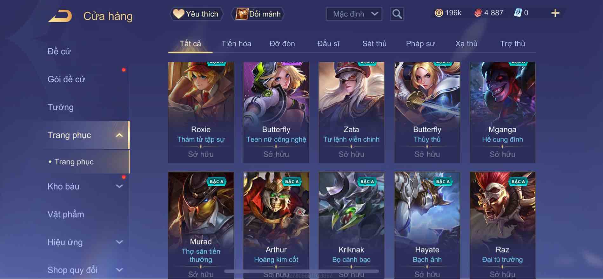This screenshot has width=603, height=279.
Task: Tap the golden back arrow icon
Action: click(60, 16)
